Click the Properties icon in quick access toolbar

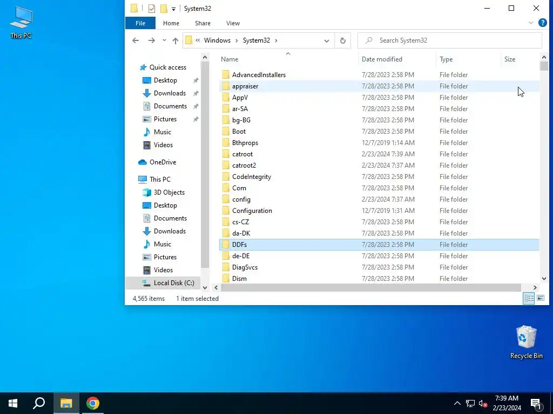click(x=152, y=9)
